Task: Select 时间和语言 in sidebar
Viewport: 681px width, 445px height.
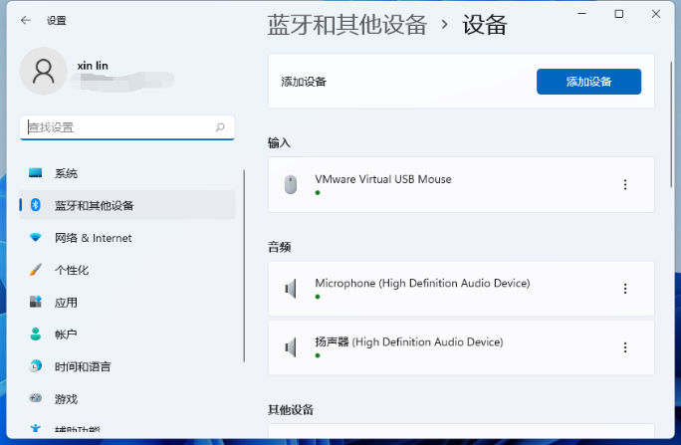Action: click(83, 366)
